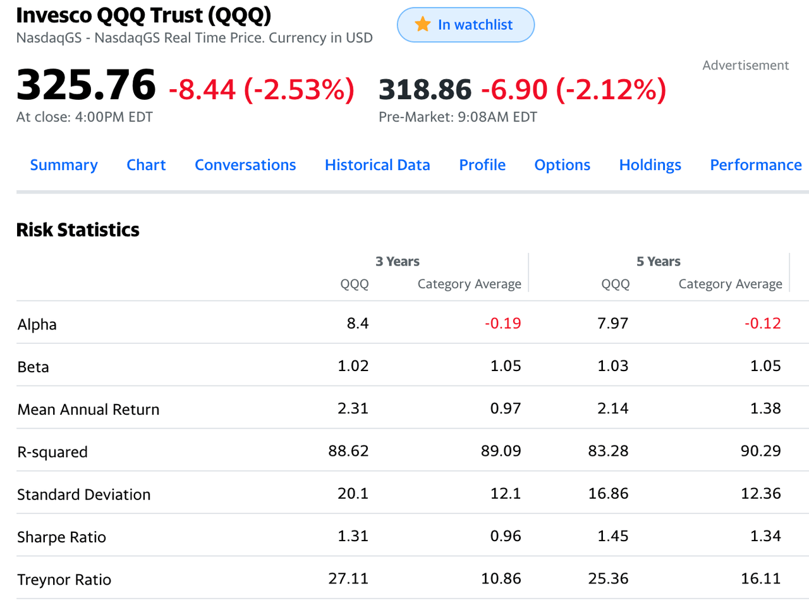Go to the Profile tab
This screenshot has width=809, height=605.
coord(482,165)
